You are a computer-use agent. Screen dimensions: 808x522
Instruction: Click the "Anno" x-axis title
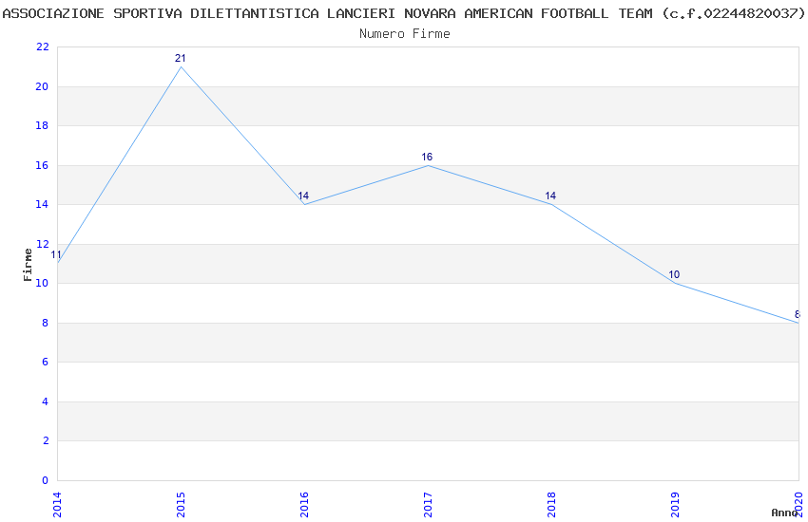click(x=784, y=513)
